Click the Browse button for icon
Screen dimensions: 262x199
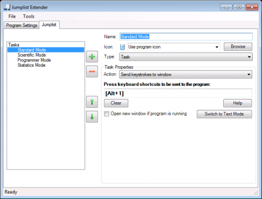[238, 46]
